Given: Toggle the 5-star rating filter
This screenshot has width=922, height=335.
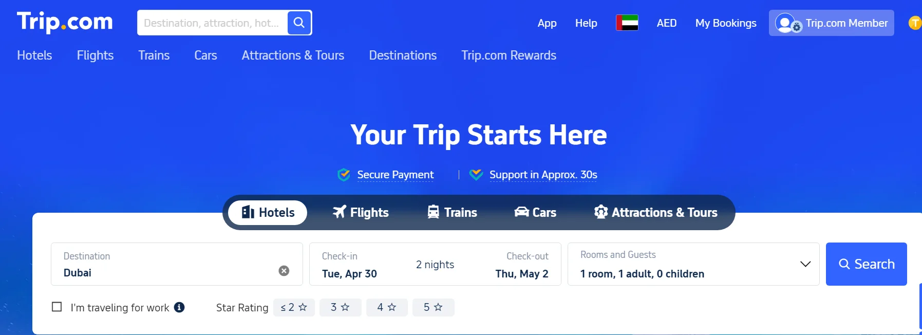Looking at the screenshot, I should click(x=433, y=307).
